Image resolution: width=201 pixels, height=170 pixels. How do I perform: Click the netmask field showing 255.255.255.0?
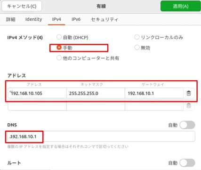click(x=96, y=93)
